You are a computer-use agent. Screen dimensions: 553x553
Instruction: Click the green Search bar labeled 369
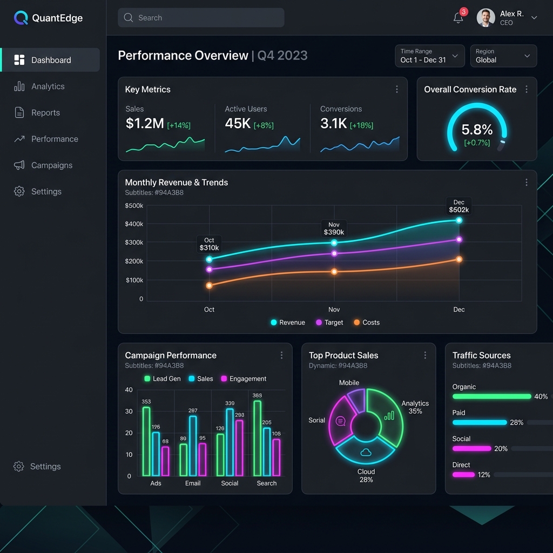(x=258, y=439)
